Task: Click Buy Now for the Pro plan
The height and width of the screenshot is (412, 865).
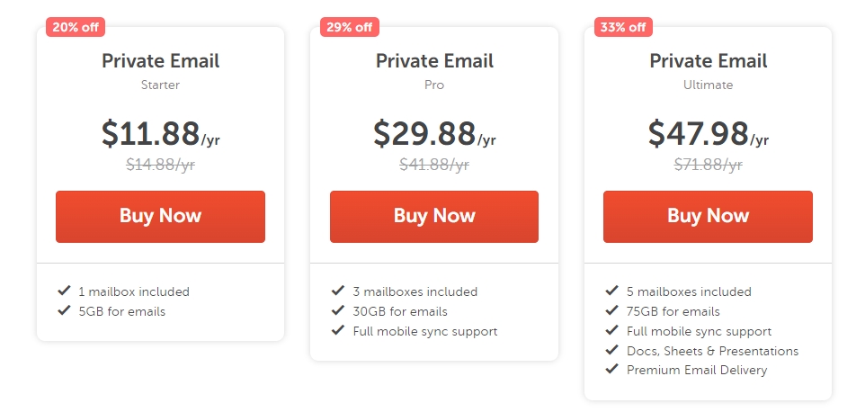Action: (434, 216)
